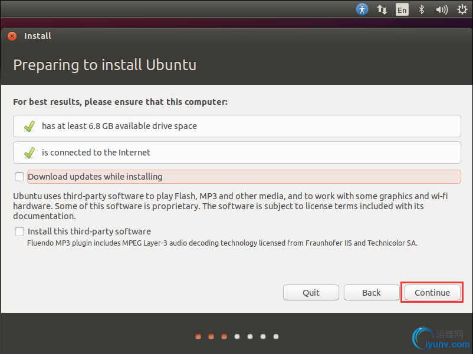
Task: Open the system gear menu
Action: pyautogui.click(x=462, y=9)
